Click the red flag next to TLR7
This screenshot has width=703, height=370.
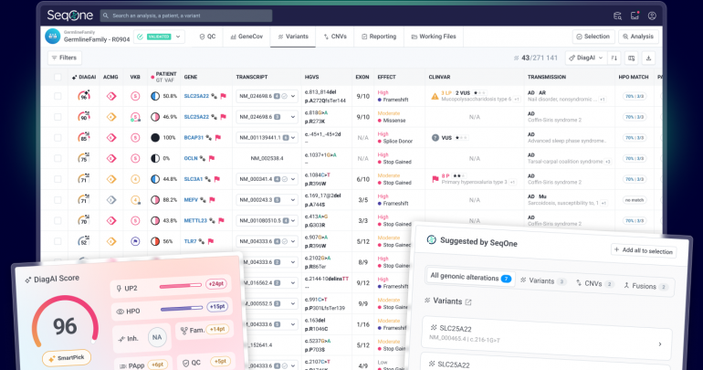211,241
